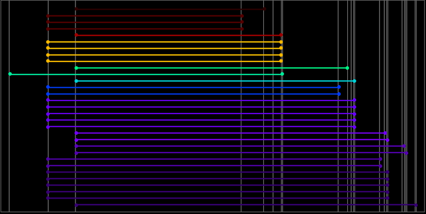The width and height of the screenshot is (426, 214).
Task: Click left end of the bottommost purple bar
Action: (x=76, y=205)
